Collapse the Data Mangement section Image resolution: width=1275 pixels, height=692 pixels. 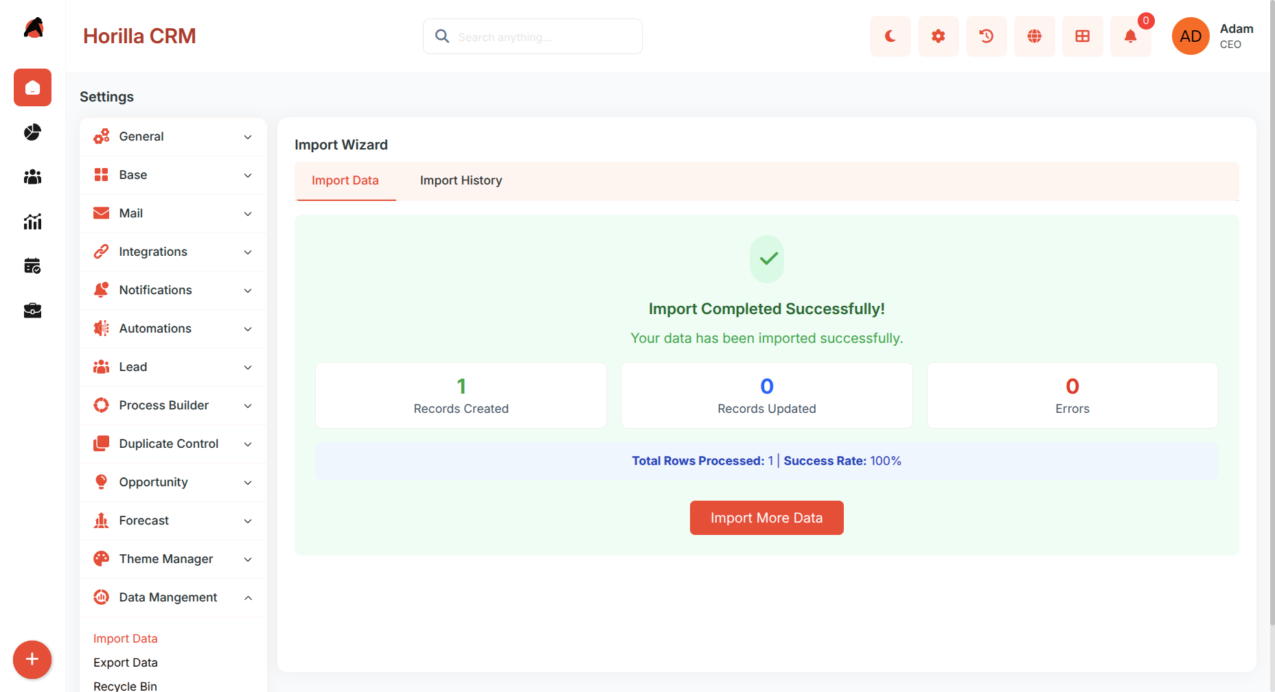173,597
